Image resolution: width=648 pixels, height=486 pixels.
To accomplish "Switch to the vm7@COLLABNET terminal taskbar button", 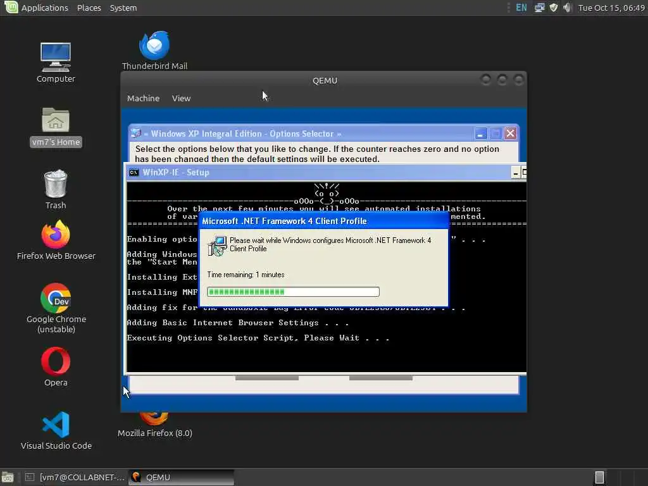I will click(x=75, y=477).
